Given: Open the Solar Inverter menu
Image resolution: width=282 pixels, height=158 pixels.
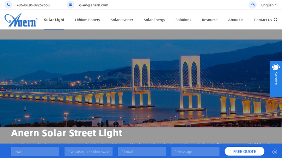Looking at the screenshot, I should (122, 20).
